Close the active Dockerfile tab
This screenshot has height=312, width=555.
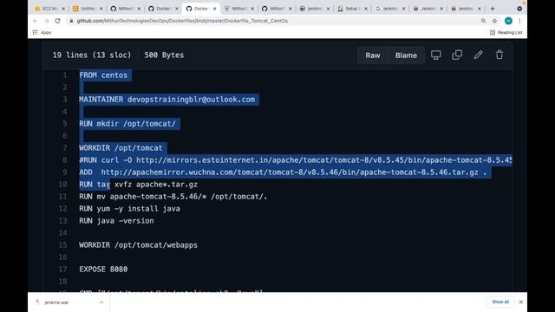point(214,9)
